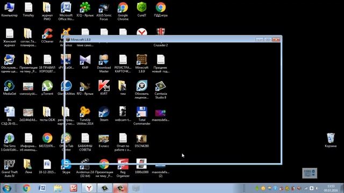Open the Total Commander shortcut
The width and height of the screenshot is (344, 193).
click(x=142, y=116)
